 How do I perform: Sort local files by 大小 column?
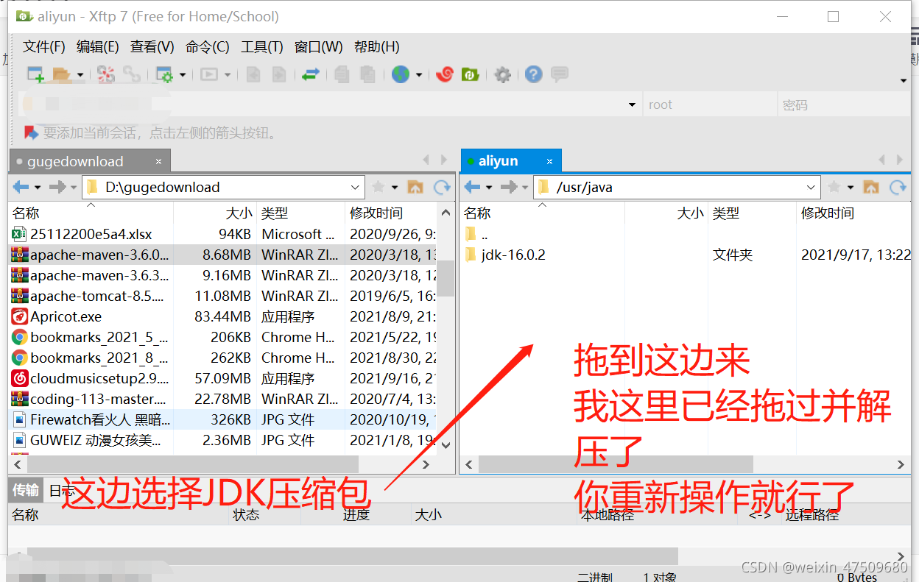pyautogui.click(x=216, y=213)
